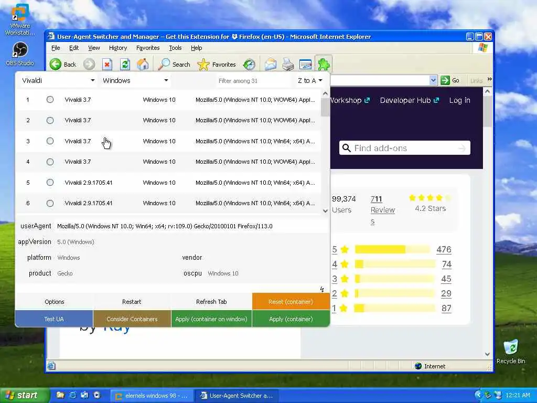537x403 pixels.
Task: Click the 711 Reviews link
Action: click(x=382, y=210)
